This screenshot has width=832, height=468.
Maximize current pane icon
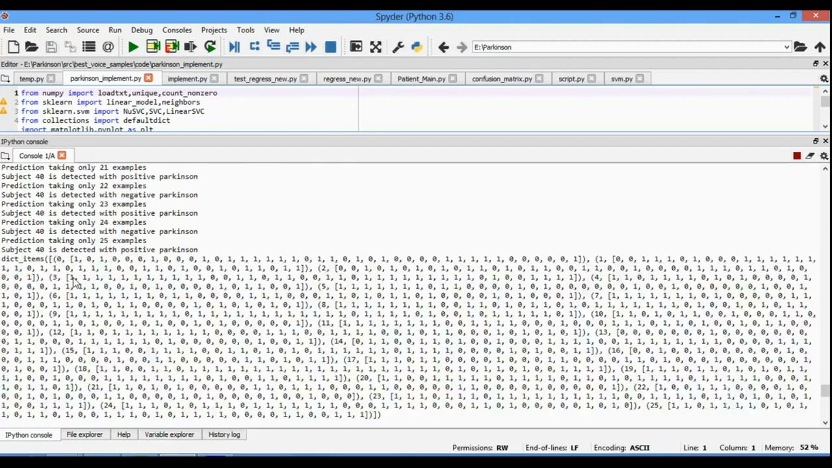coord(356,47)
